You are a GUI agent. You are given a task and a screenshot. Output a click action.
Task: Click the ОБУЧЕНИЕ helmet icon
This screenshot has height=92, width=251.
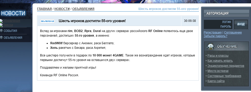click(210, 47)
